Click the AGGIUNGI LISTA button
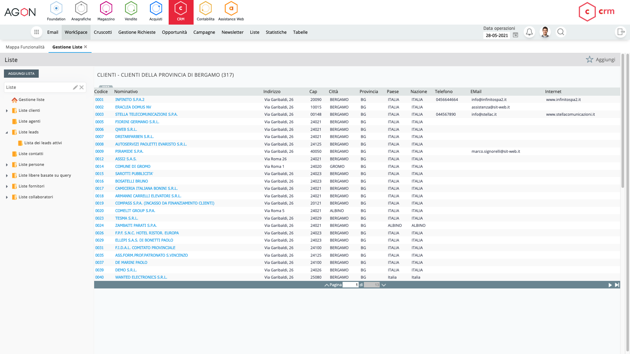This screenshot has width=630, height=354. pos(21,73)
